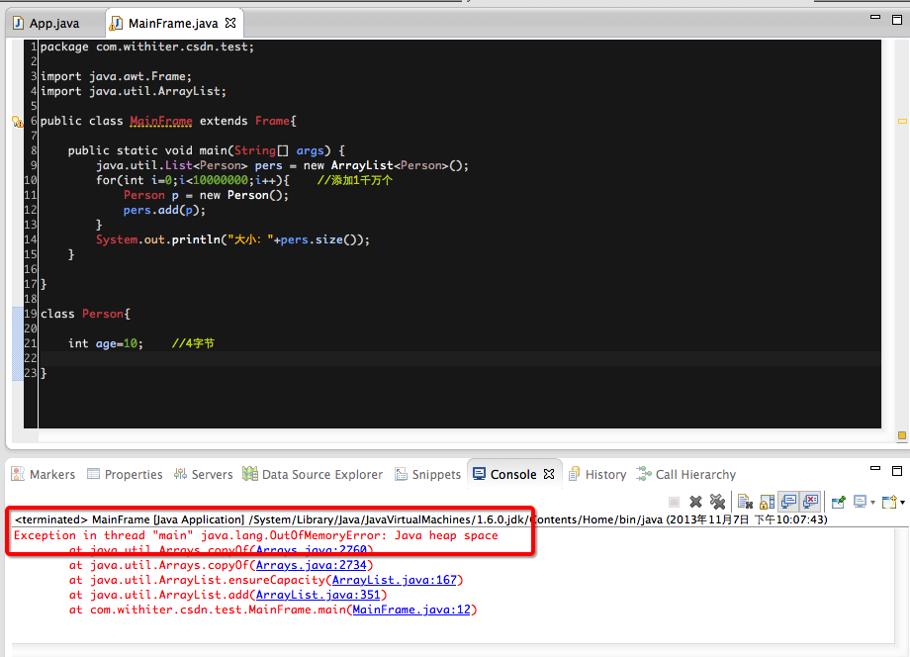Open the Arrays.java:2734 stack trace link
This screenshot has height=657, width=910.
click(x=311, y=565)
